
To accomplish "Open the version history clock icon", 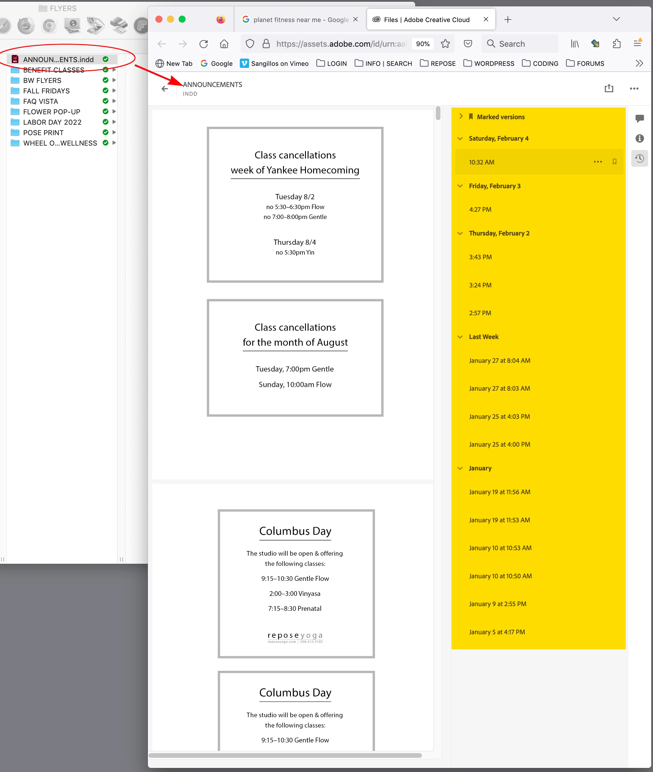I will coord(639,158).
